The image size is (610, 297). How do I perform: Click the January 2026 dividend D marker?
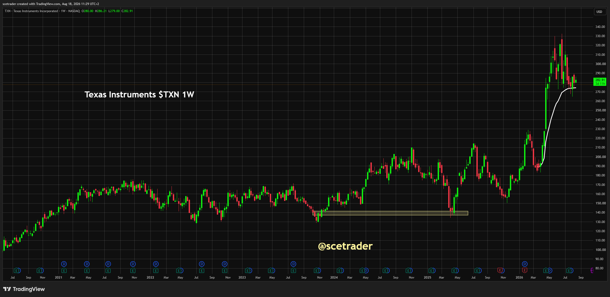pos(525,264)
